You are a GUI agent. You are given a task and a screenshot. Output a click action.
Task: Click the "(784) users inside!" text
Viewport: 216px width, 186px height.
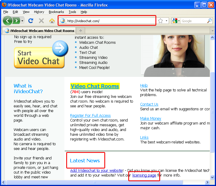point(86,92)
